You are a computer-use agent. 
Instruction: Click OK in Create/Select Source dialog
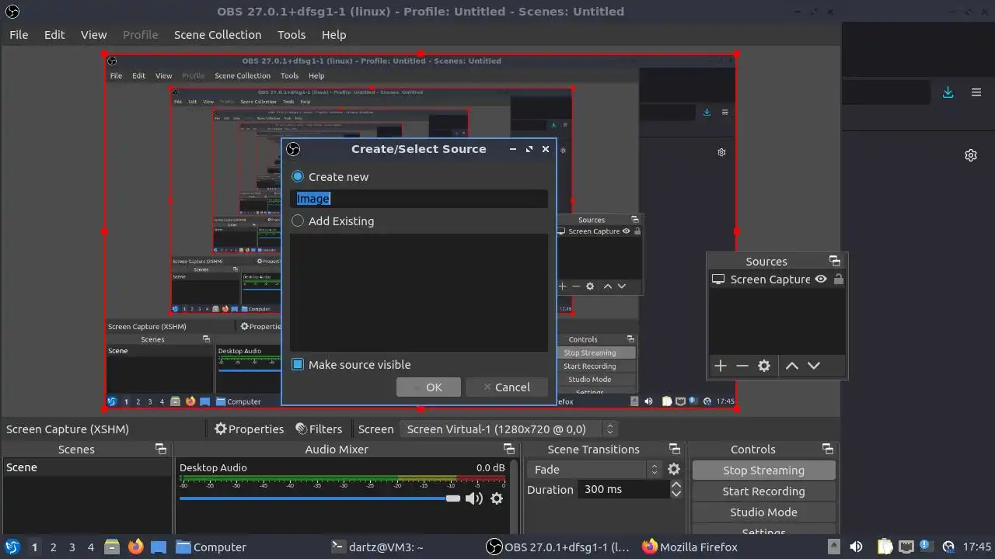coord(428,387)
